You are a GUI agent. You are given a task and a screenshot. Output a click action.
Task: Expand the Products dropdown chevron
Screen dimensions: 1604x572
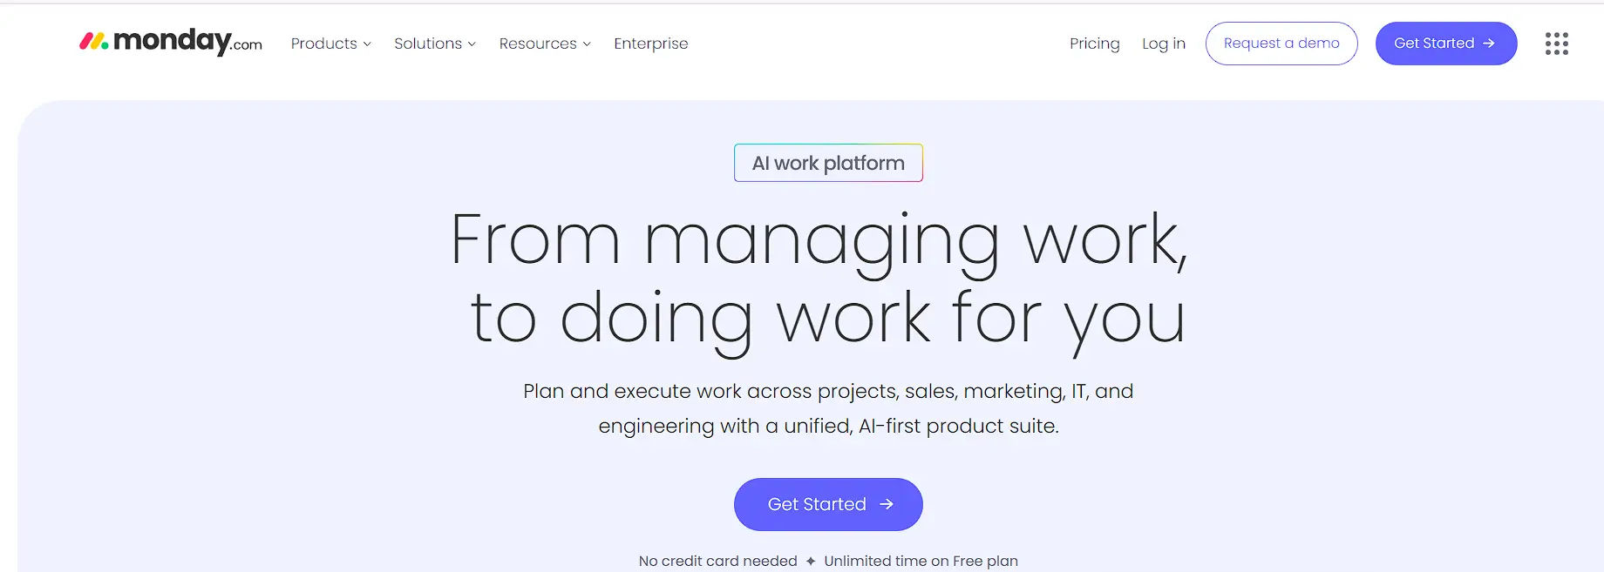point(367,44)
